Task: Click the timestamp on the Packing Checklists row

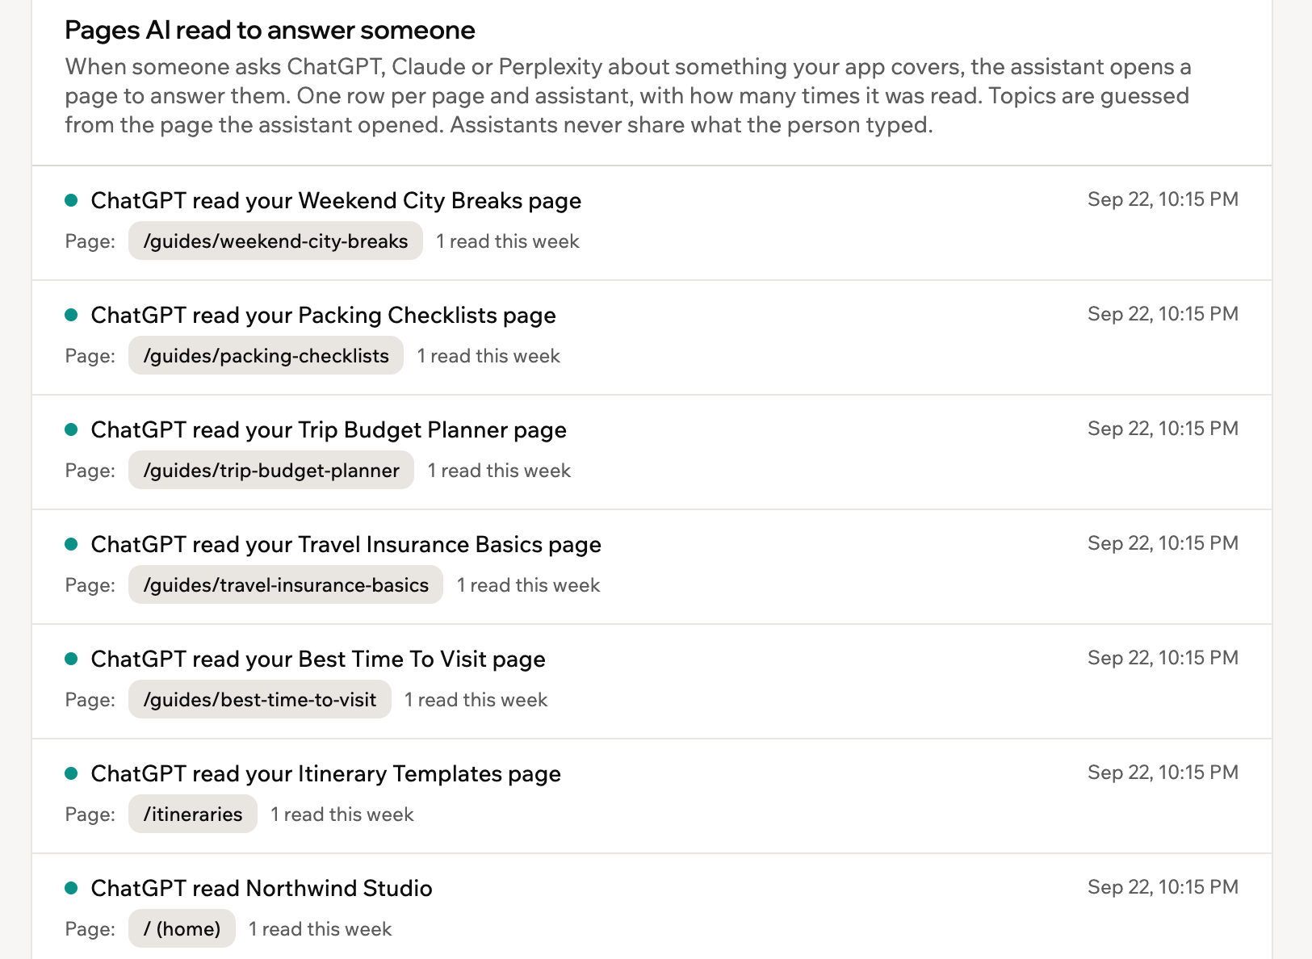Action: (x=1163, y=314)
